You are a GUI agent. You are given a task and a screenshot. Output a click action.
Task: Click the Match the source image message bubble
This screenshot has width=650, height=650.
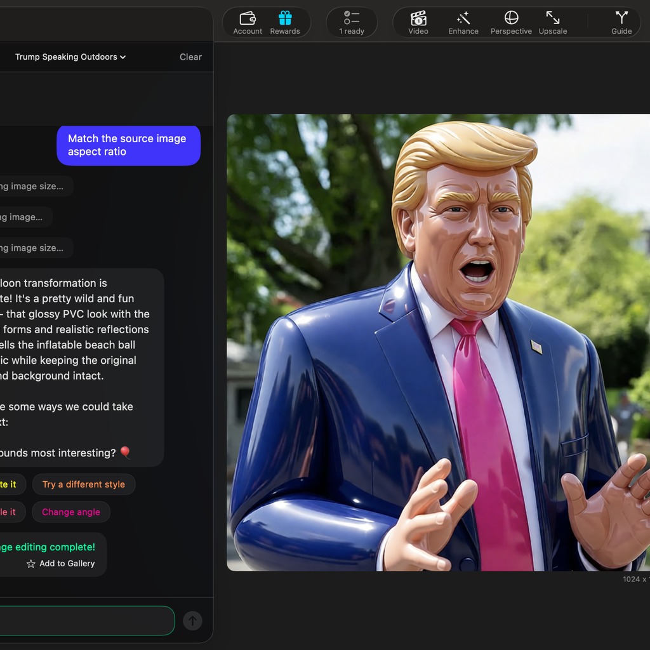click(128, 145)
